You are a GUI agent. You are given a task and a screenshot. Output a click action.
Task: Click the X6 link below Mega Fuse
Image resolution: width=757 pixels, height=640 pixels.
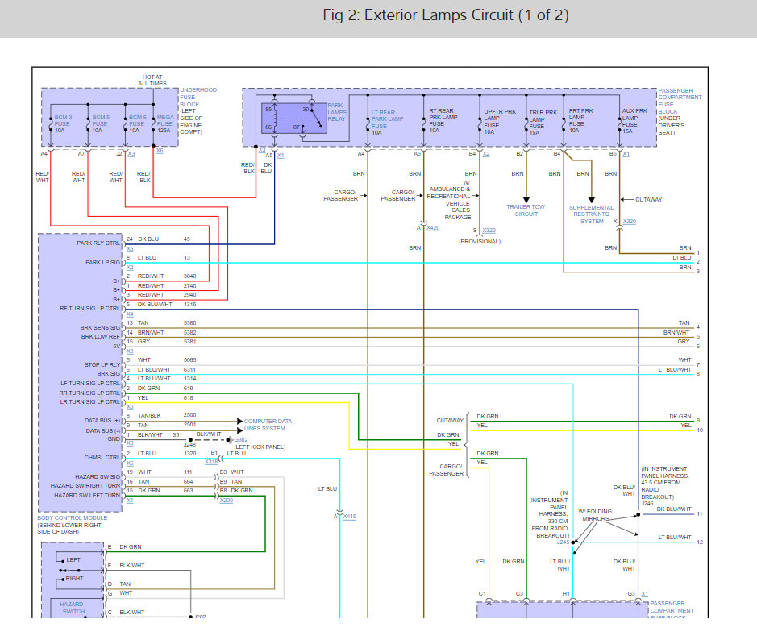(159, 151)
